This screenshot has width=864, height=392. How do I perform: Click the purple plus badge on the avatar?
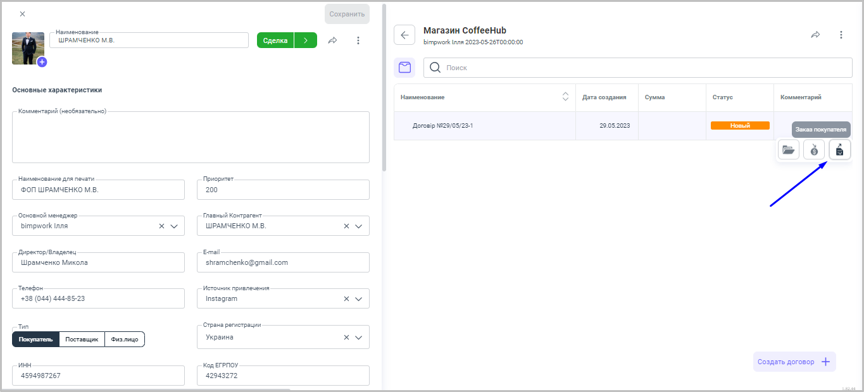pos(42,62)
